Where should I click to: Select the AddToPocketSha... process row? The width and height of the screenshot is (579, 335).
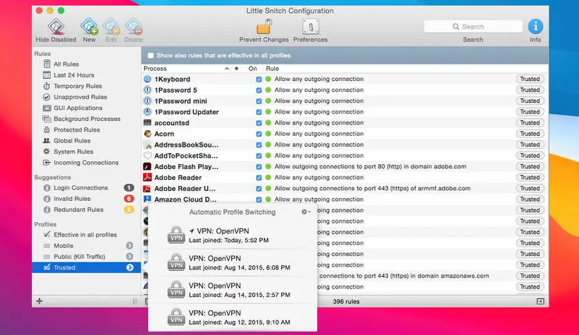tap(345, 156)
